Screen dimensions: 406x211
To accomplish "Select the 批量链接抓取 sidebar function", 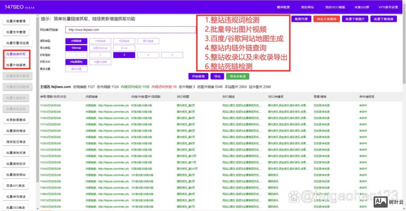I will pos(16,54).
